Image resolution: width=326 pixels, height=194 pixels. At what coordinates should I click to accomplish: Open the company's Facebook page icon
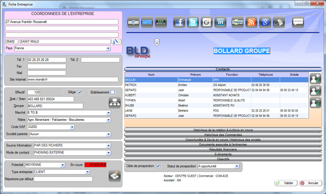(179, 22)
